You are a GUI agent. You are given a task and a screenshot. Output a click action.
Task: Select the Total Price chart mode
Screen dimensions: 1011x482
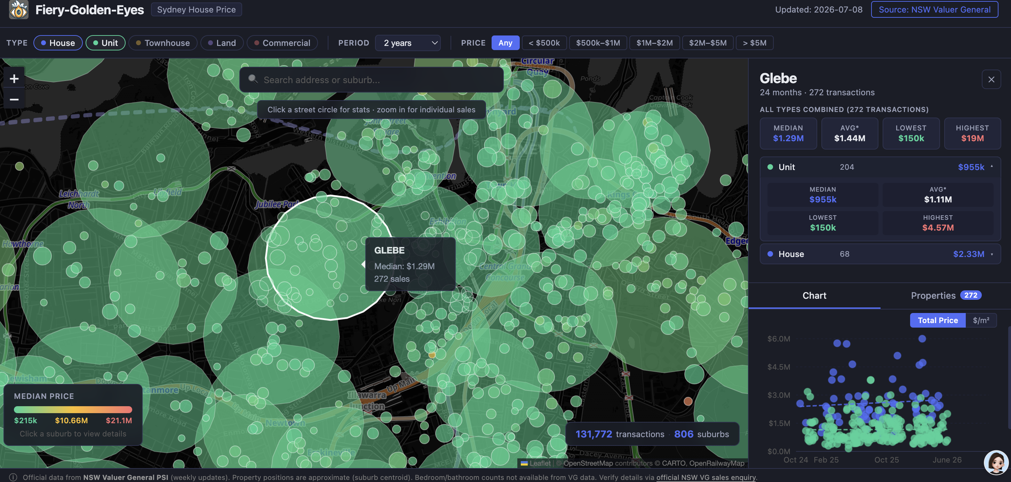[938, 320]
